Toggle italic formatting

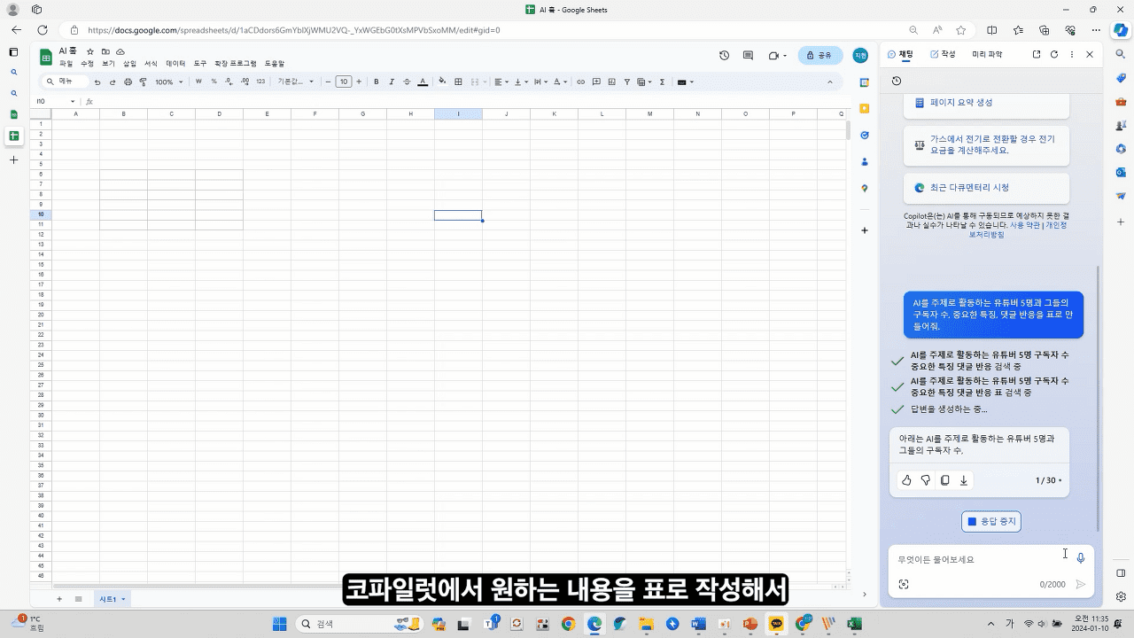pyautogui.click(x=392, y=82)
